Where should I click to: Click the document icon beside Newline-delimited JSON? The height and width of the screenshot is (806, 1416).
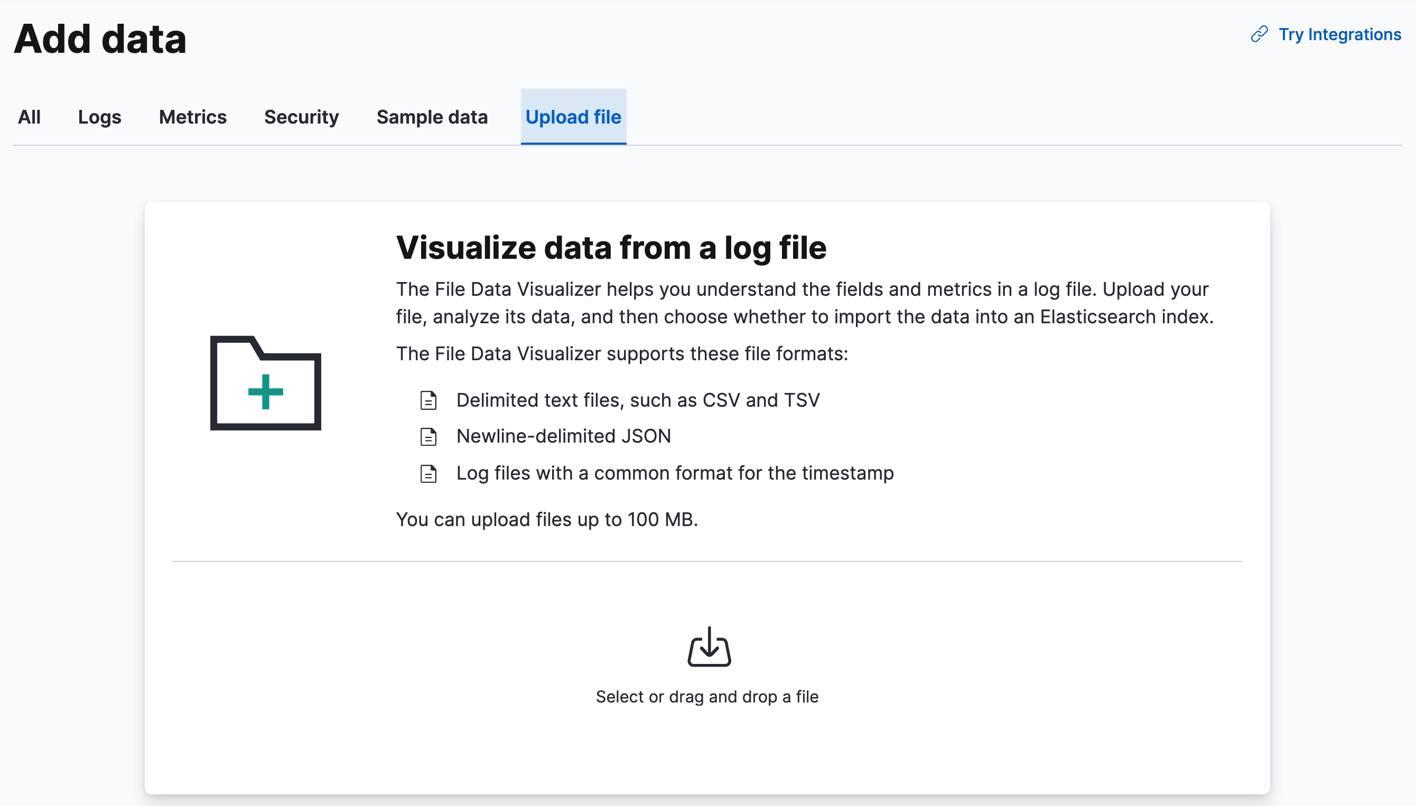pyautogui.click(x=428, y=436)
